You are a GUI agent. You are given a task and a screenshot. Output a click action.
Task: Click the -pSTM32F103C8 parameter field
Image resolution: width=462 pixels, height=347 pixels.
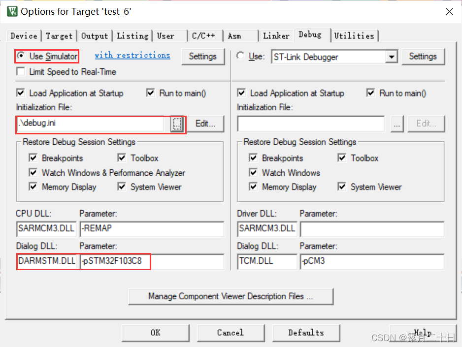pyautogui.click(x=152, y=261)
